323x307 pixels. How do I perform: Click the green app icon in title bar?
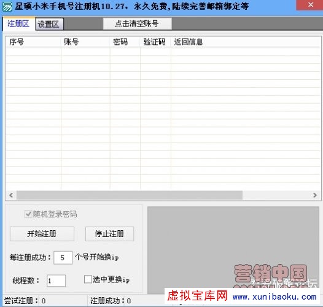click(7, 7)
